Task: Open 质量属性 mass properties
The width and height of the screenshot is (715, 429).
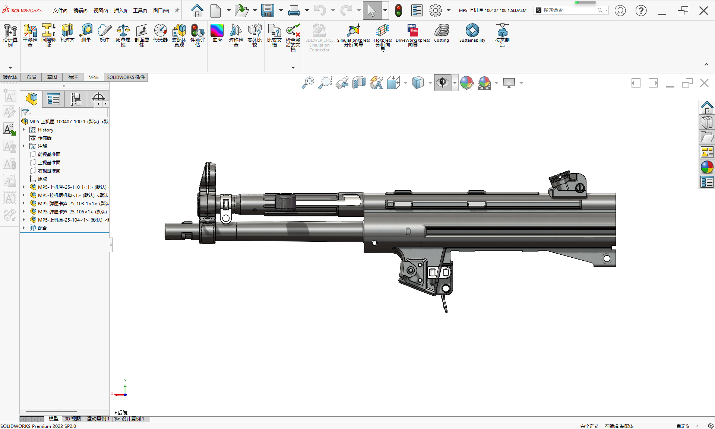Action: (123, 35)
